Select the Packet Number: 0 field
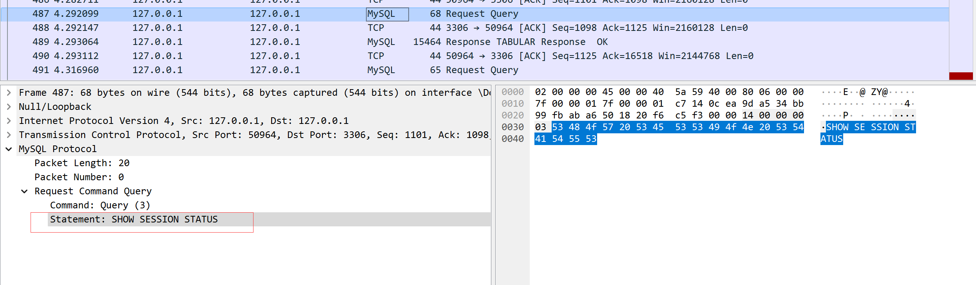This screenshot has height=285, width=976. pos(79,177)
